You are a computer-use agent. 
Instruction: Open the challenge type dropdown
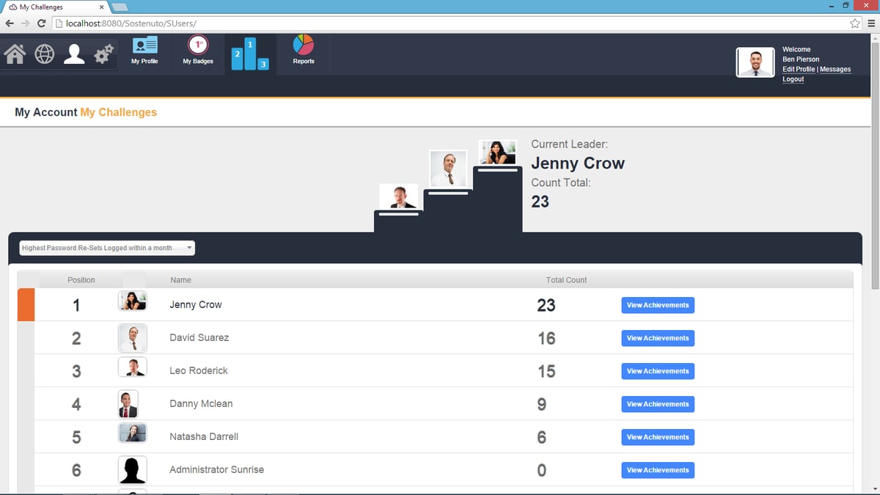click(107, 248)
